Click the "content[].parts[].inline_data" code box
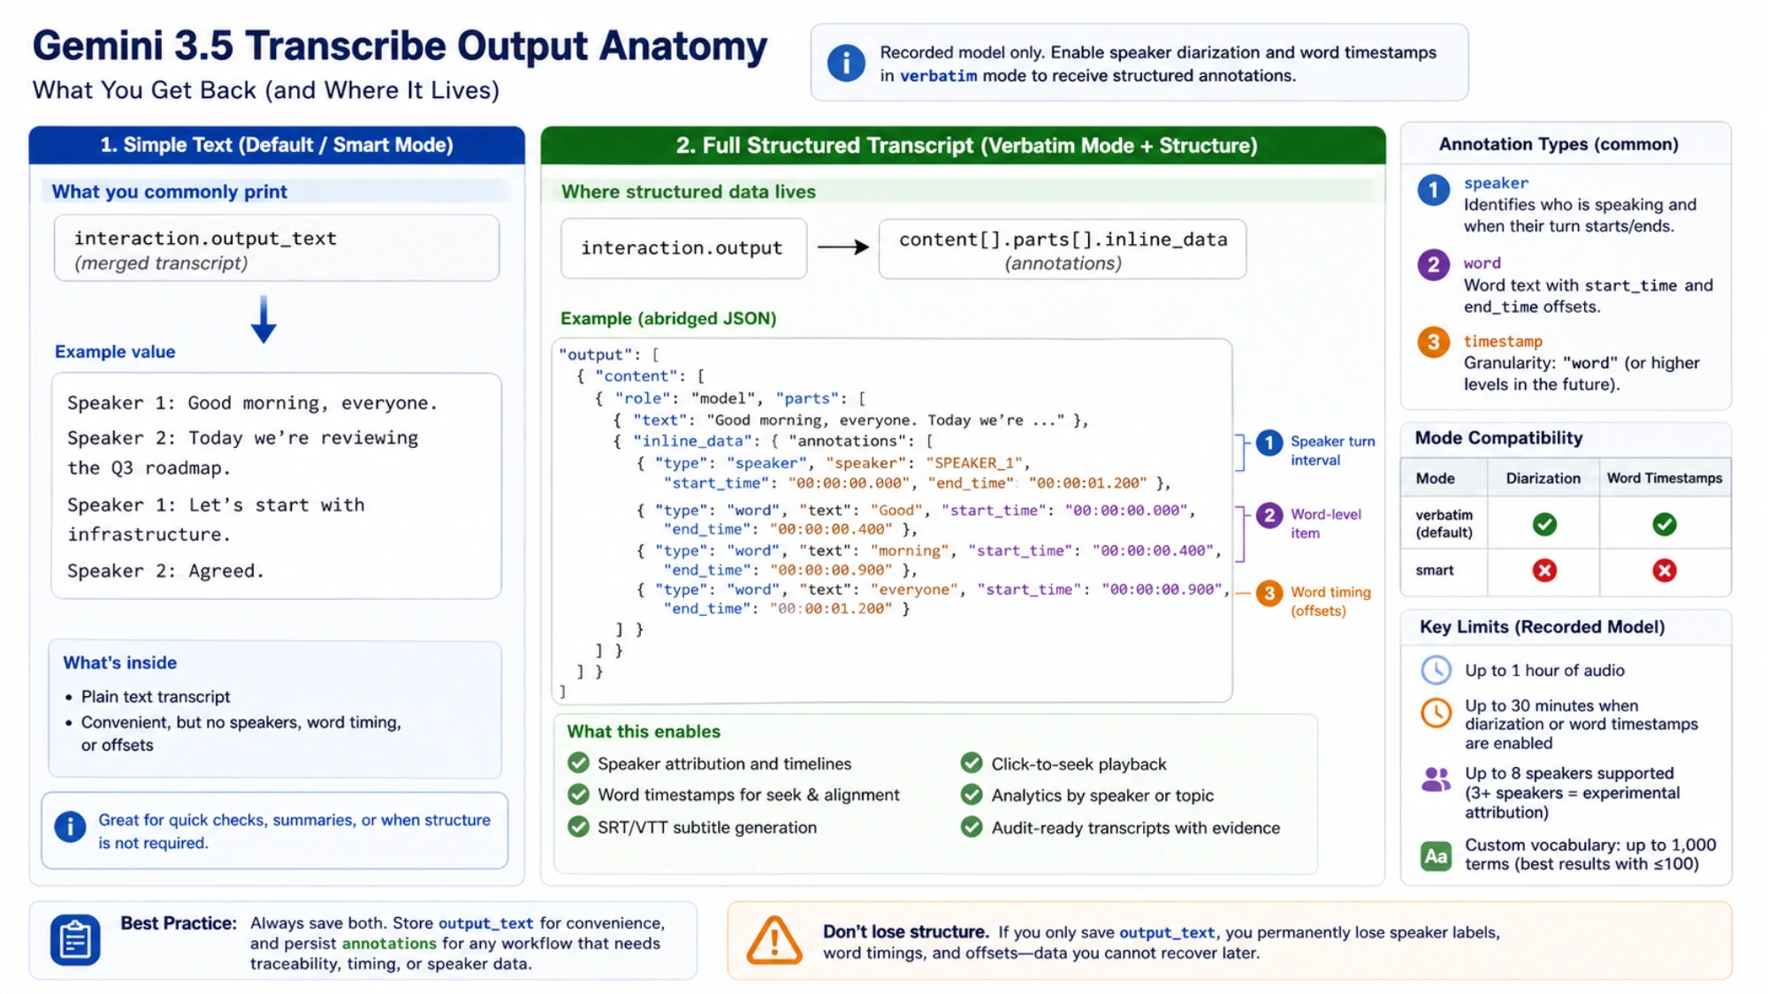Screen dimensions: 1768x994 (x=1063, y=249)
